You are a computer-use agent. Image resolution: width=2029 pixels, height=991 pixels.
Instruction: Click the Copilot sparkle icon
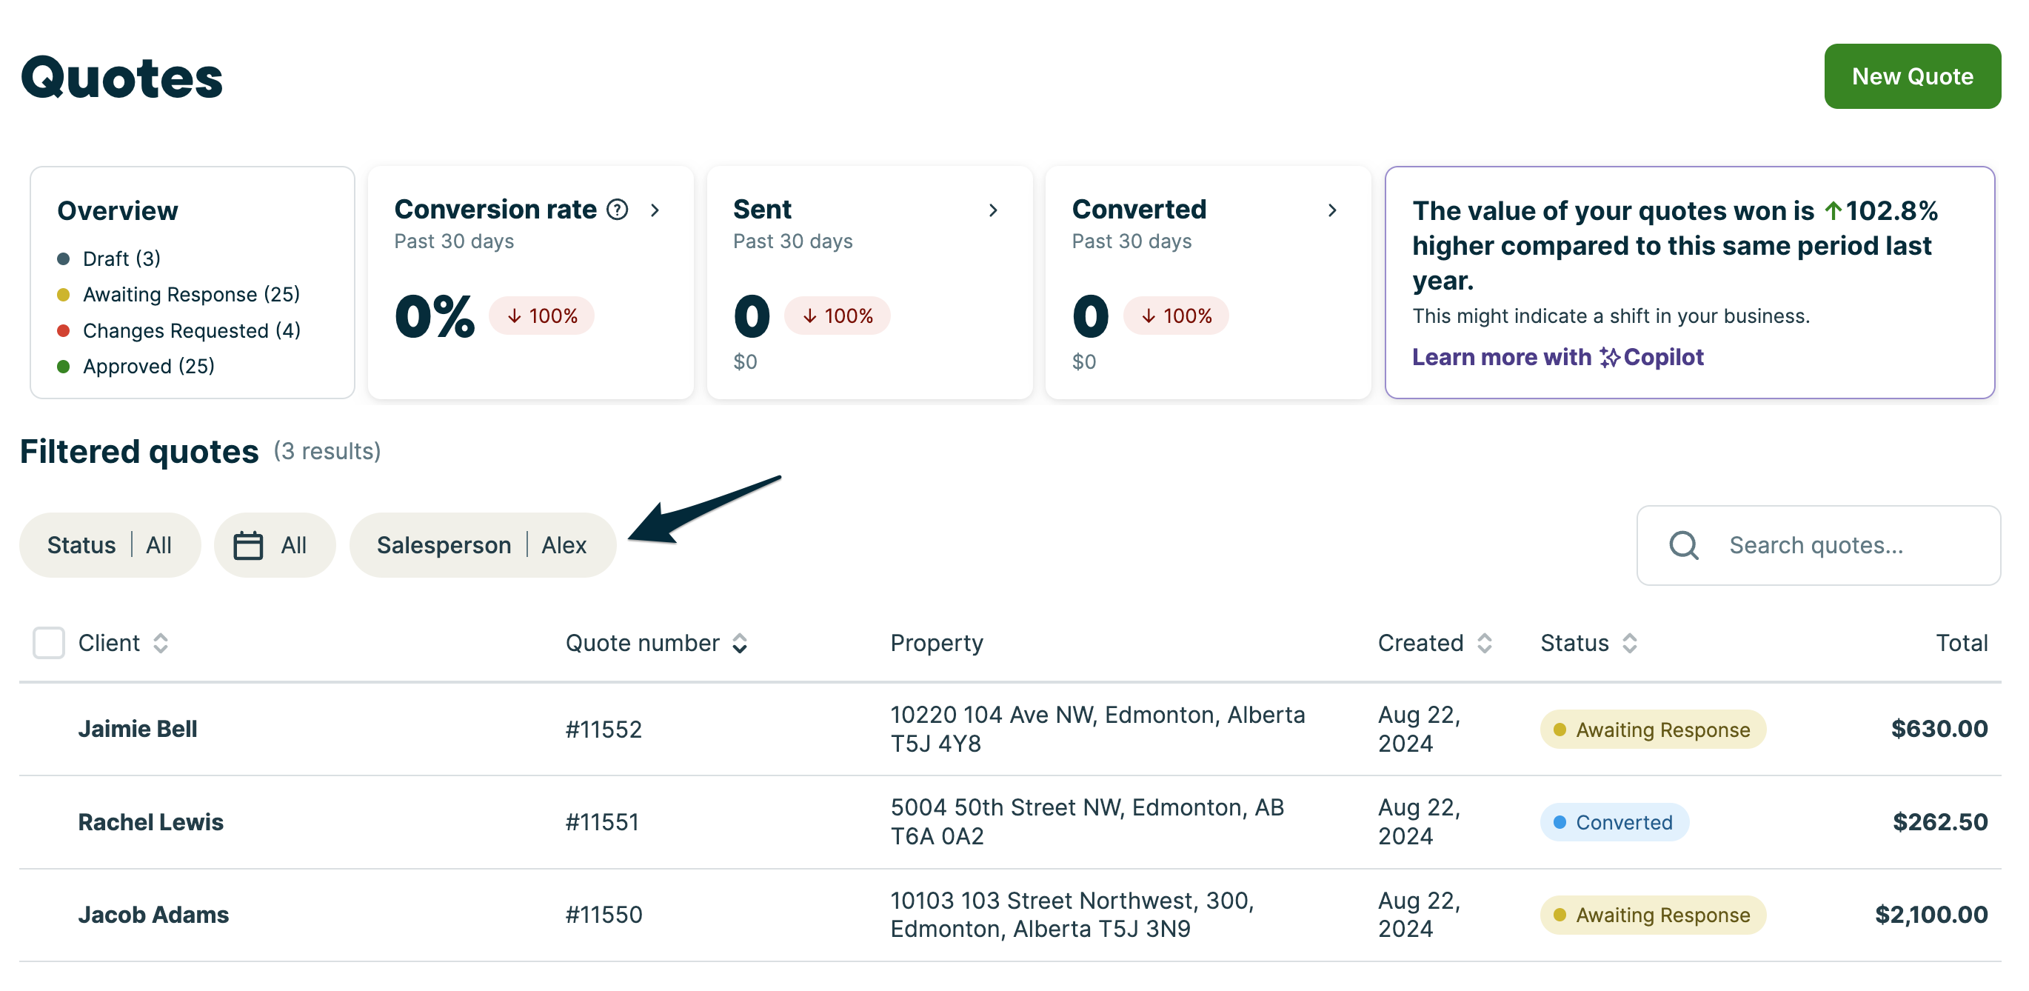point(1609,358)
